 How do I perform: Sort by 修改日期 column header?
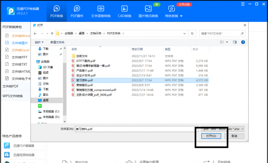click(137, 49)
